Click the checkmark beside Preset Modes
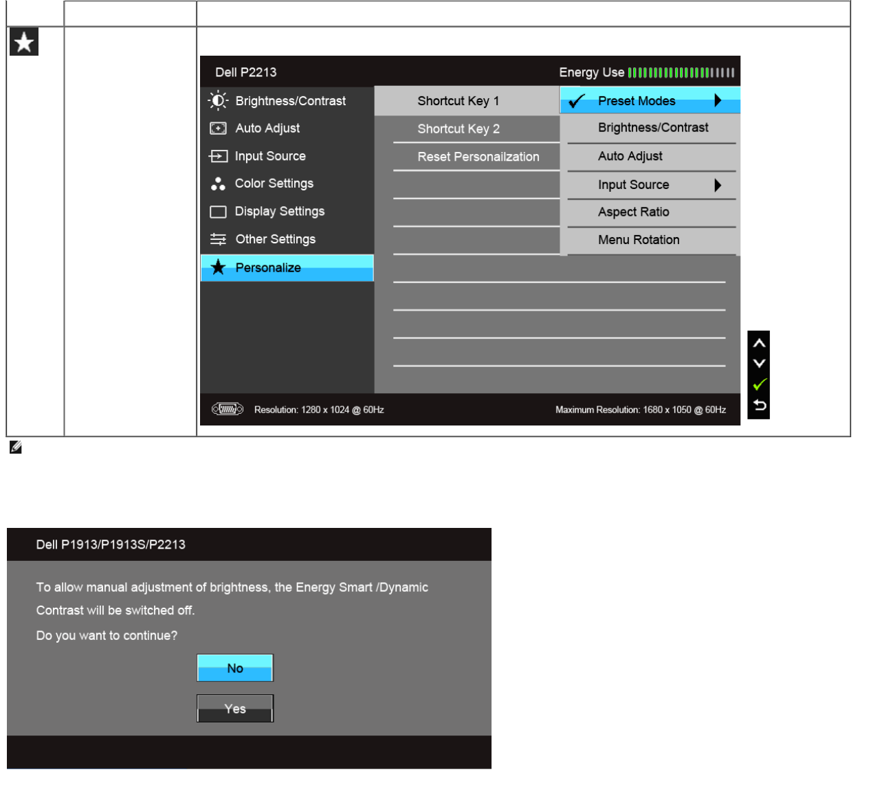Viewport: 893px width, 796px height. click(x=576, y=101)
